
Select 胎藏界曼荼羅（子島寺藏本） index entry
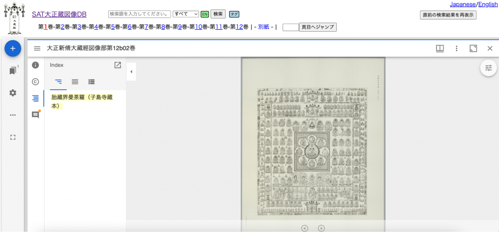pyautogui.click(x=82, y=101)
